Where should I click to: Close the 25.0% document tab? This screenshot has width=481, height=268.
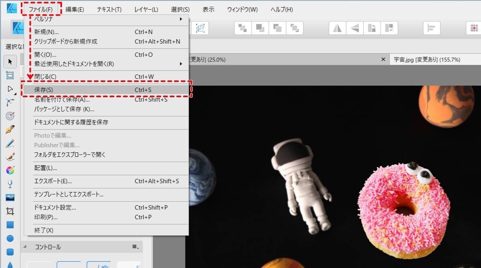[x=382, y=60]
